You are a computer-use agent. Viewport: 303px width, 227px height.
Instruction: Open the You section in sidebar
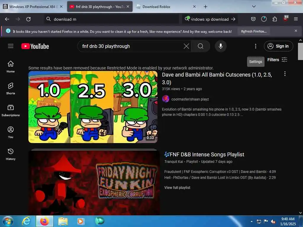click(11, 132)
